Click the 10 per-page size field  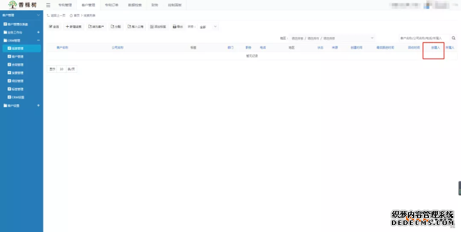pos(61,69)
